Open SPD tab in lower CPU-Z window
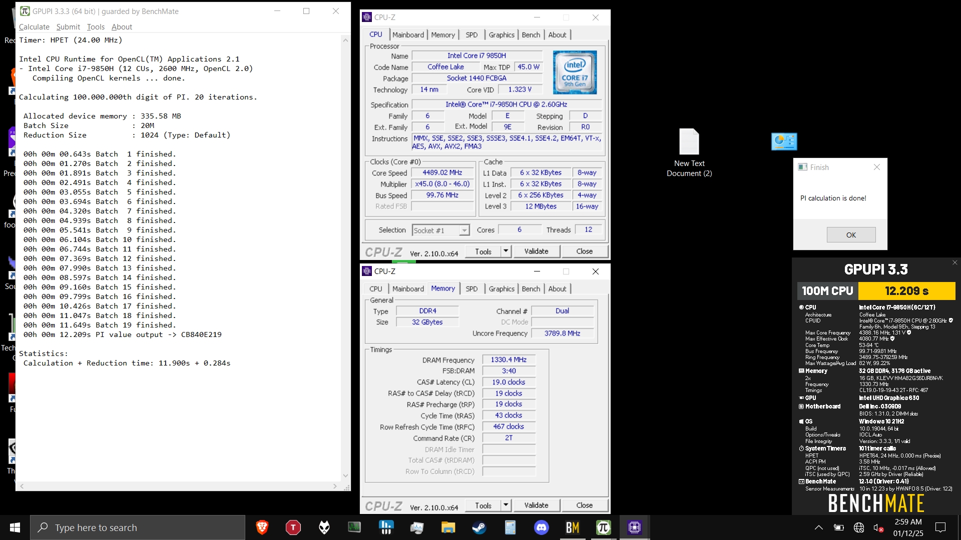The width and height of the screenshot is (961, 540). (471, 288)
